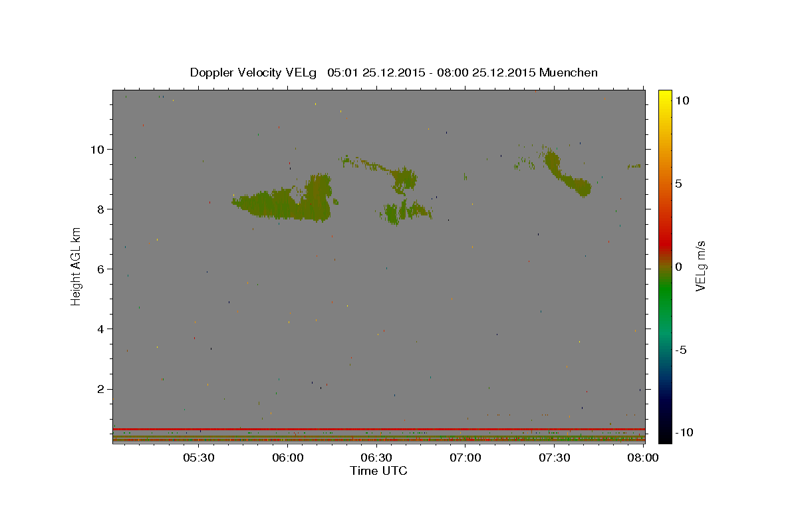798x532 pixels.
Task: Click the 07:30 time tick label
Action: pos(555,458)
